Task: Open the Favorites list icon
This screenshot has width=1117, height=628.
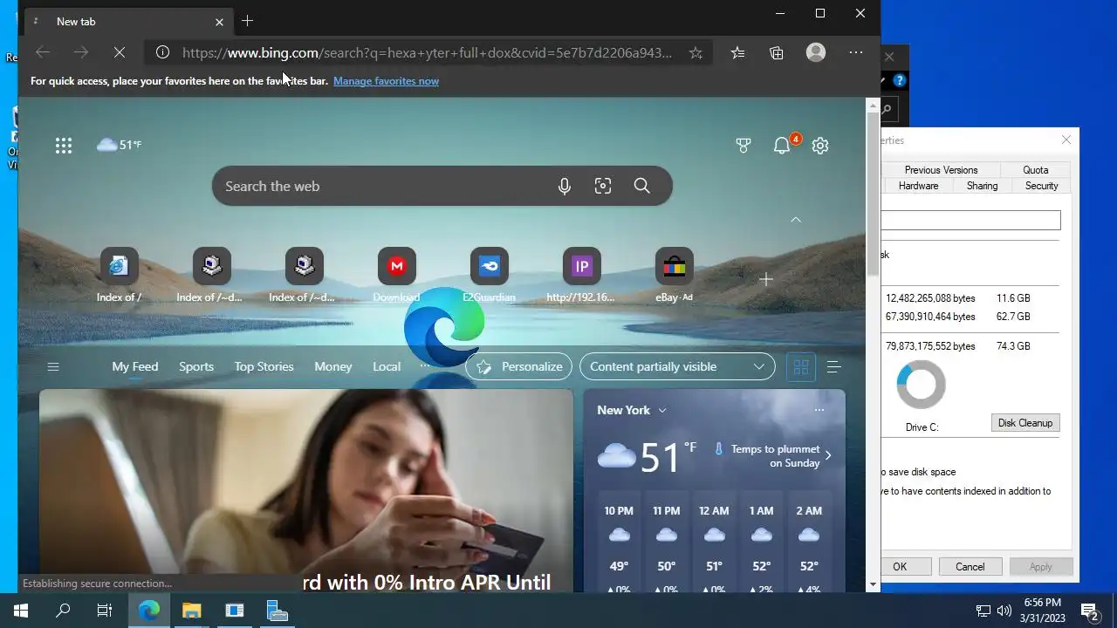Action: pos(738,52)
